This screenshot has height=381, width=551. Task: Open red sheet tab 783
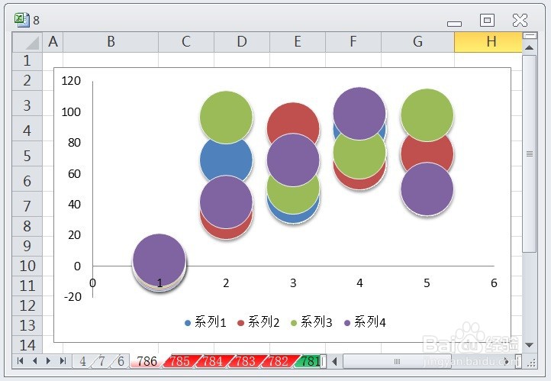245,361
